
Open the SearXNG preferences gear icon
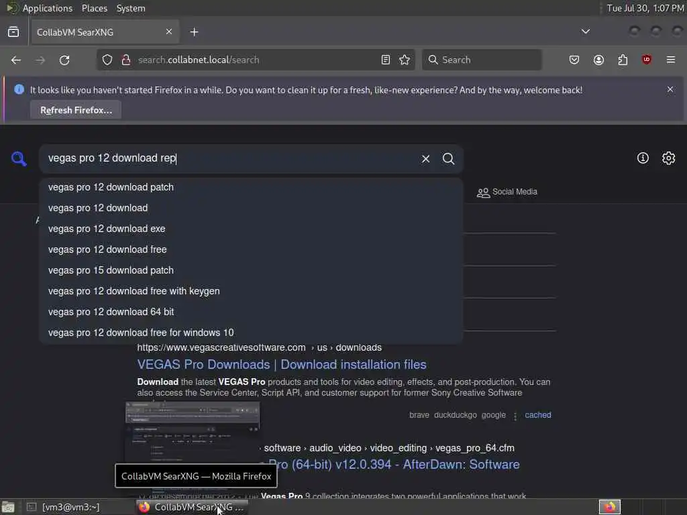669,158
